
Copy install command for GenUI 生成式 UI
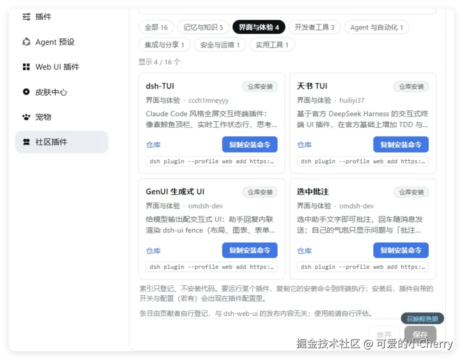coord(250,250)
